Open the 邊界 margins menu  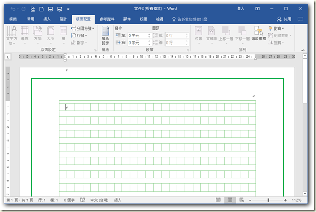(x=24, y=36)
